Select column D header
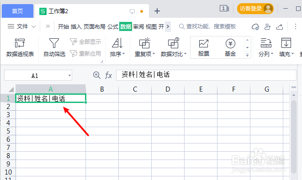Viewport: 302px width, 180px height. [168, 89]
